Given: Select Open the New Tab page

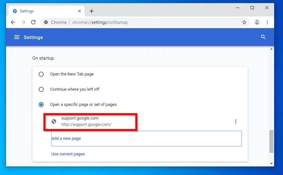Looking at the screenshot, I should coord(41,74).
